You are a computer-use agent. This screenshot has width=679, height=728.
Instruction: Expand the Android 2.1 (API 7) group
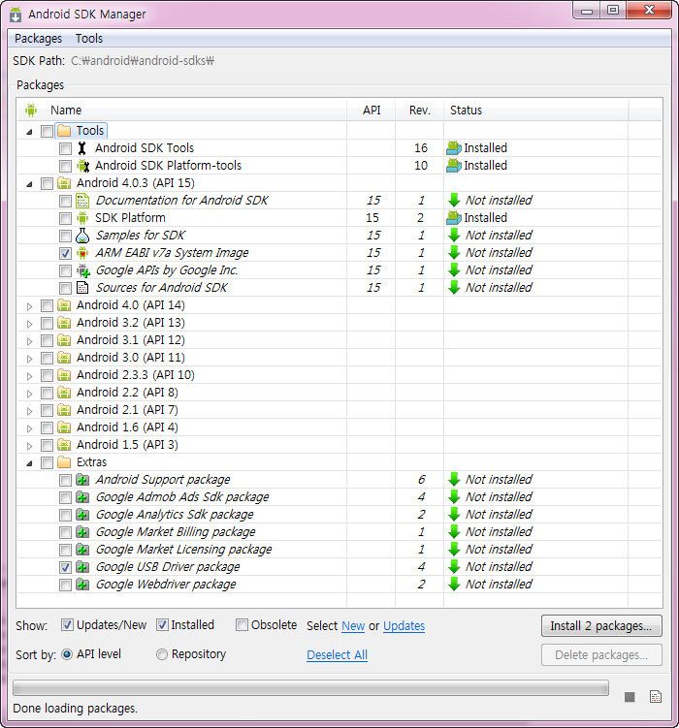(x=30, y=411)
